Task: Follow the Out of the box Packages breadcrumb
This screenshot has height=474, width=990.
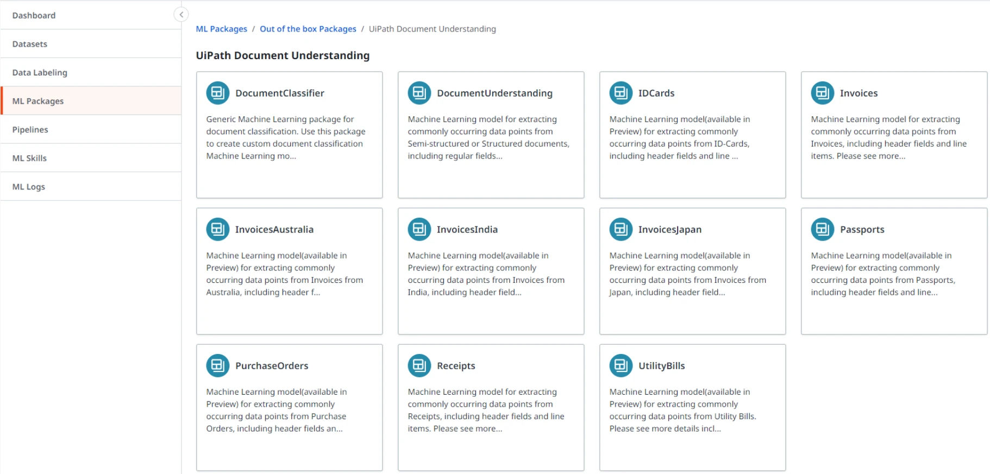Action: pyautogui.click(x=308, y=29)
